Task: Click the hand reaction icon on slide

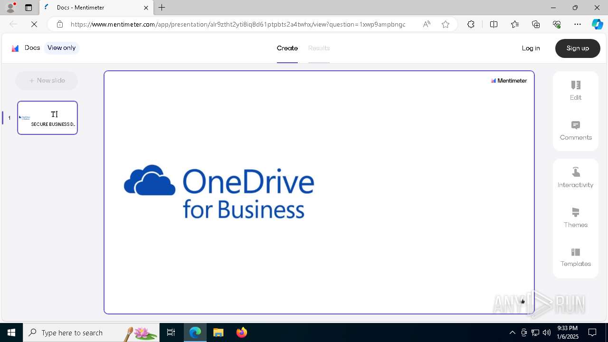Action: (523, 301)
